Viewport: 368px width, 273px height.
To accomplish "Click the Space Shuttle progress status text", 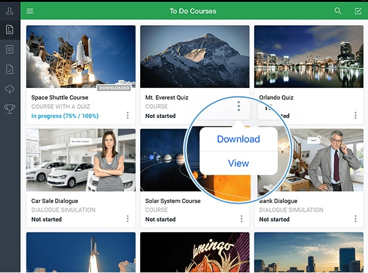I will point(65,116).
